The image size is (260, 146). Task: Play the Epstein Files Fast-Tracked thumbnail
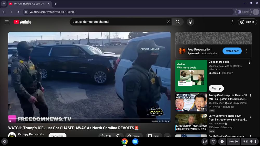(191, 102)
